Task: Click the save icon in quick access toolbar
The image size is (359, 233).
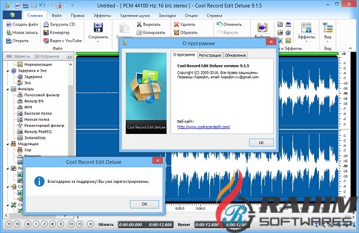Action: click(x=34, y=5)
